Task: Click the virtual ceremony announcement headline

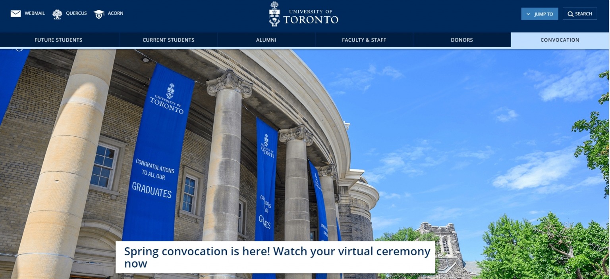Action: (277, 257)
